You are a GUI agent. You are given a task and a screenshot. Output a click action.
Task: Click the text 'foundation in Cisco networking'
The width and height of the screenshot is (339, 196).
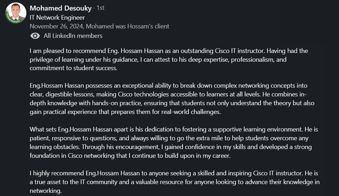click(72, 156)
